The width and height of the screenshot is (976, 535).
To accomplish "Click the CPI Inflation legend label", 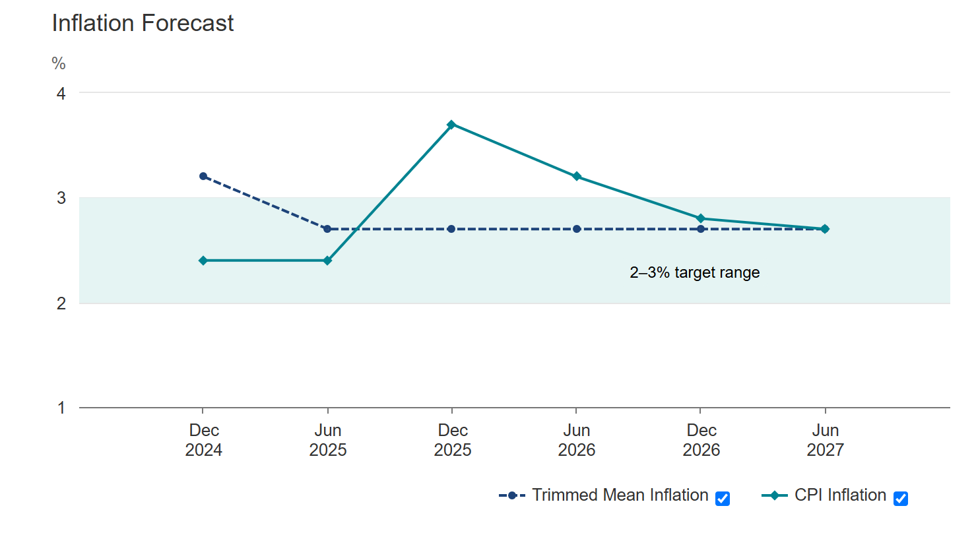I will point(840,495).
